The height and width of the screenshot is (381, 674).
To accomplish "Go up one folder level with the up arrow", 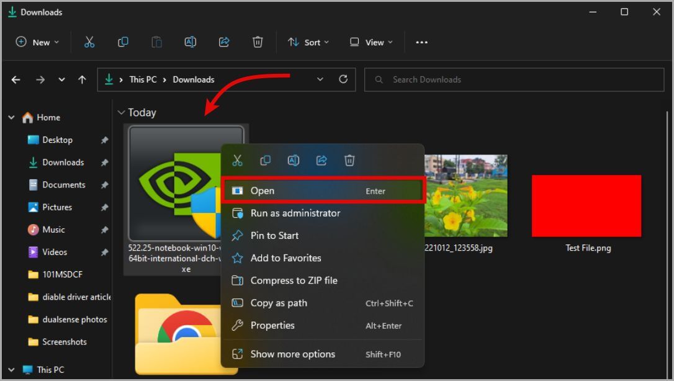I will 82,79.
